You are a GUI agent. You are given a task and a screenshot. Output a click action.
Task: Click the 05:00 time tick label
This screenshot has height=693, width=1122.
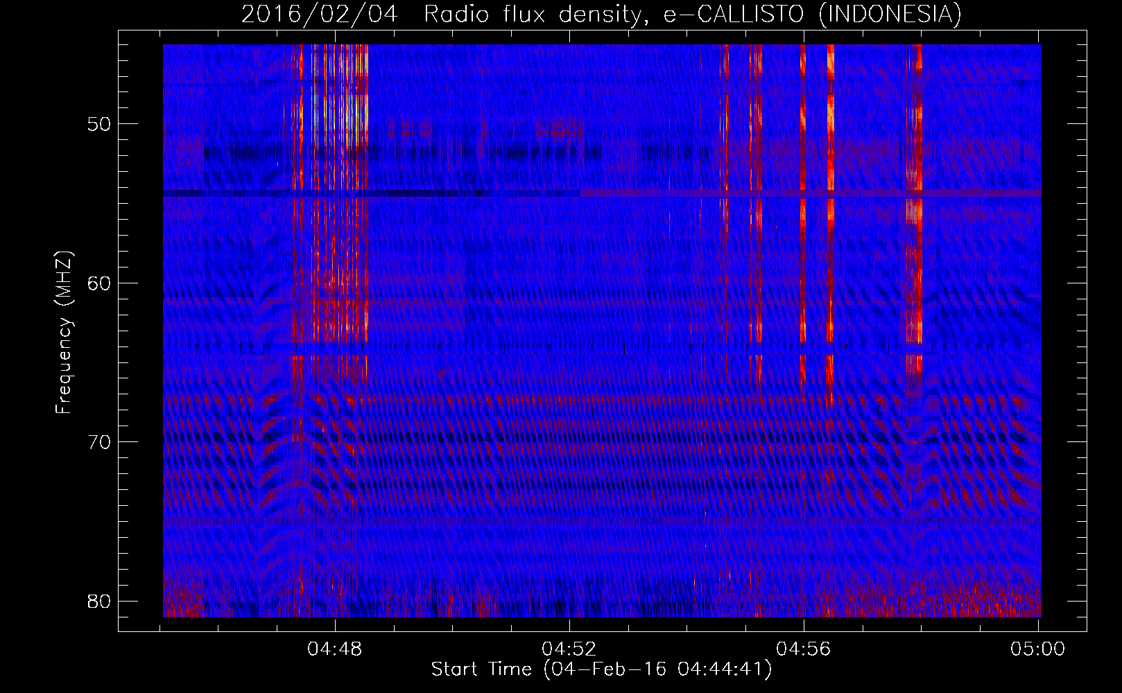coord(1037,649)
